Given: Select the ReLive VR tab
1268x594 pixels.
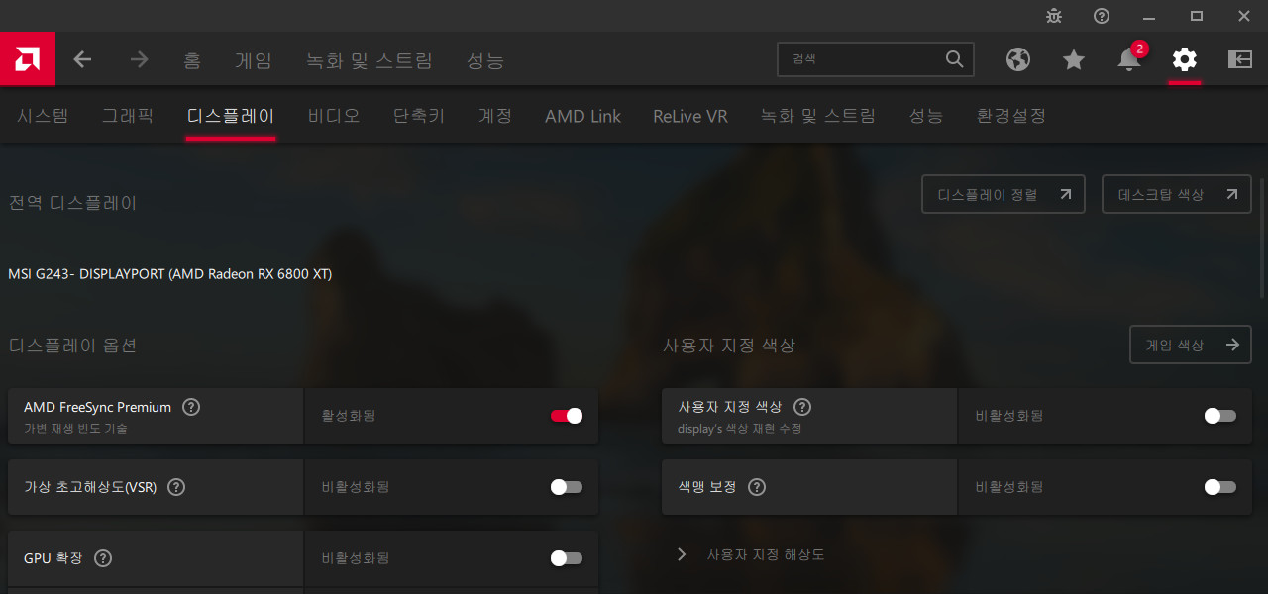Looking at the screenshot, I should [690, 116].
